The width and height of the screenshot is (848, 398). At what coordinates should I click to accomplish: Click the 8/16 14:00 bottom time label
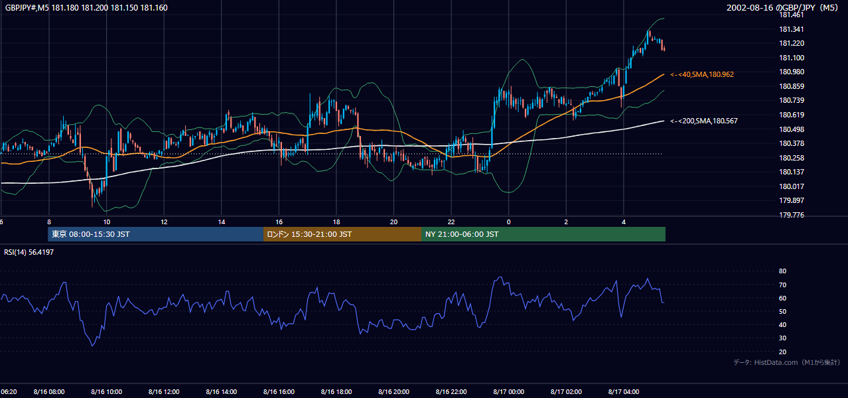(x=222, y=392)
